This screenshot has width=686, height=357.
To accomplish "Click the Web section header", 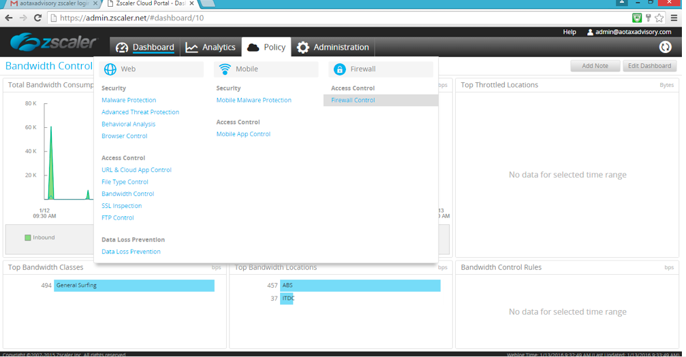I will pyautogui.click(x=151, y=69).
